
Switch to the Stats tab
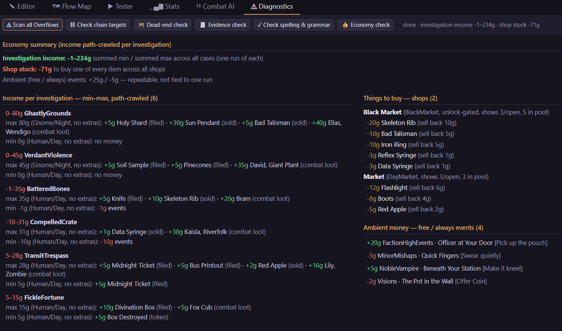164,7
